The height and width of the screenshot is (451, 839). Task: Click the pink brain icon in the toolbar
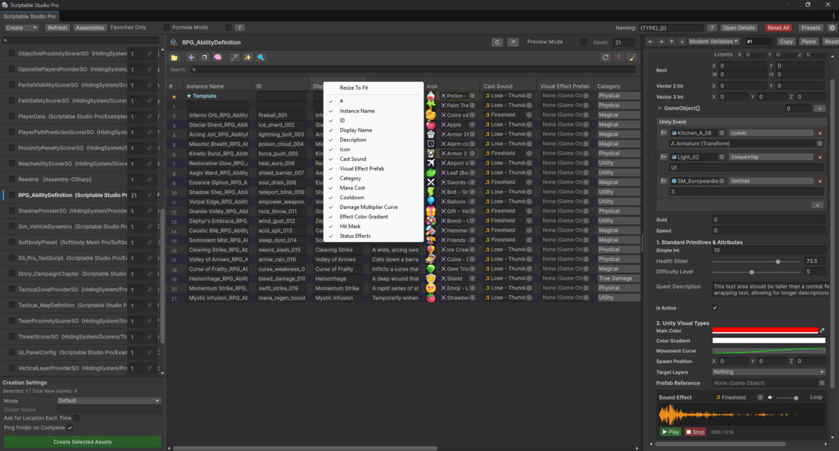point(218,57)
